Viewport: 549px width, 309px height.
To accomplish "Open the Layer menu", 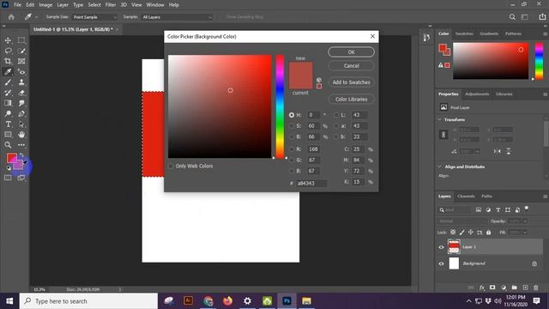I will point(63,5).
